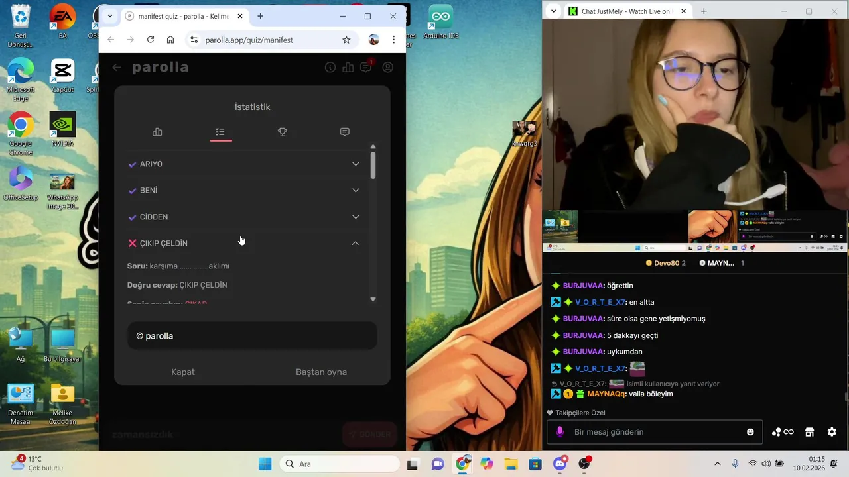Select the Chat JustMely Kick tab
This screenshot has height=477, width=849.
coord(626,11)
